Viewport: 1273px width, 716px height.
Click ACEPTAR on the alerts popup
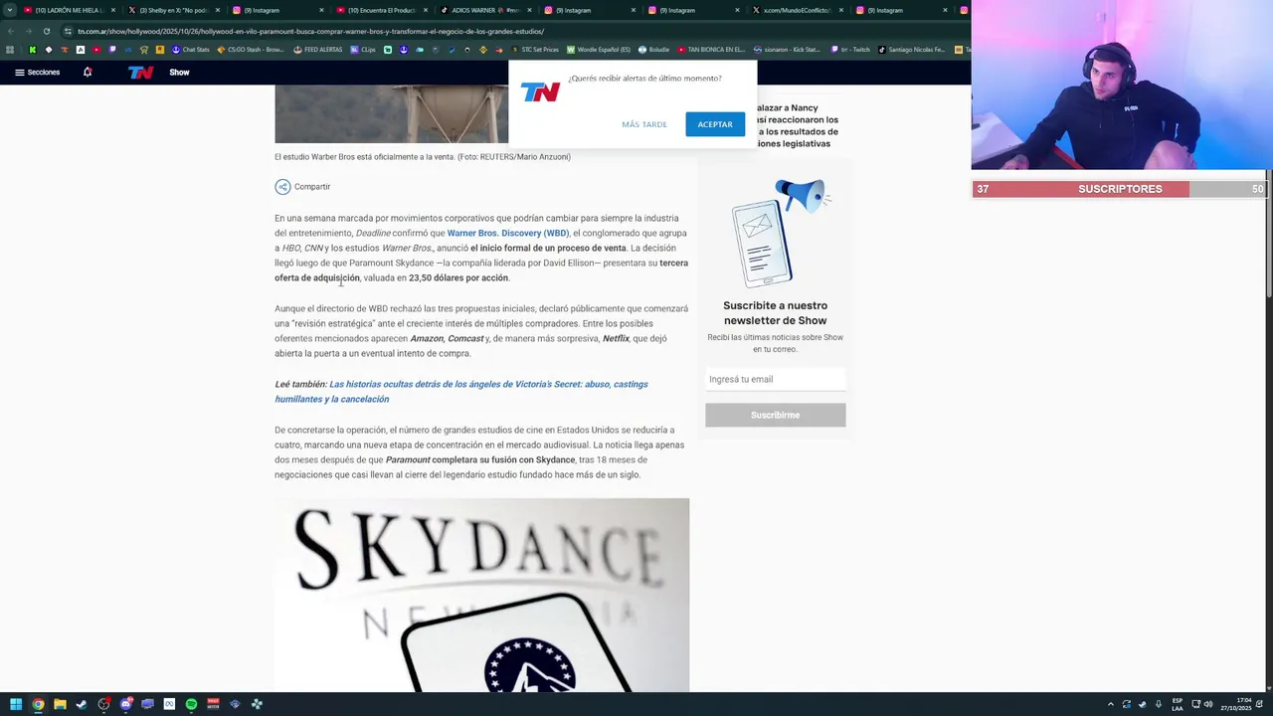click(715, 124)
